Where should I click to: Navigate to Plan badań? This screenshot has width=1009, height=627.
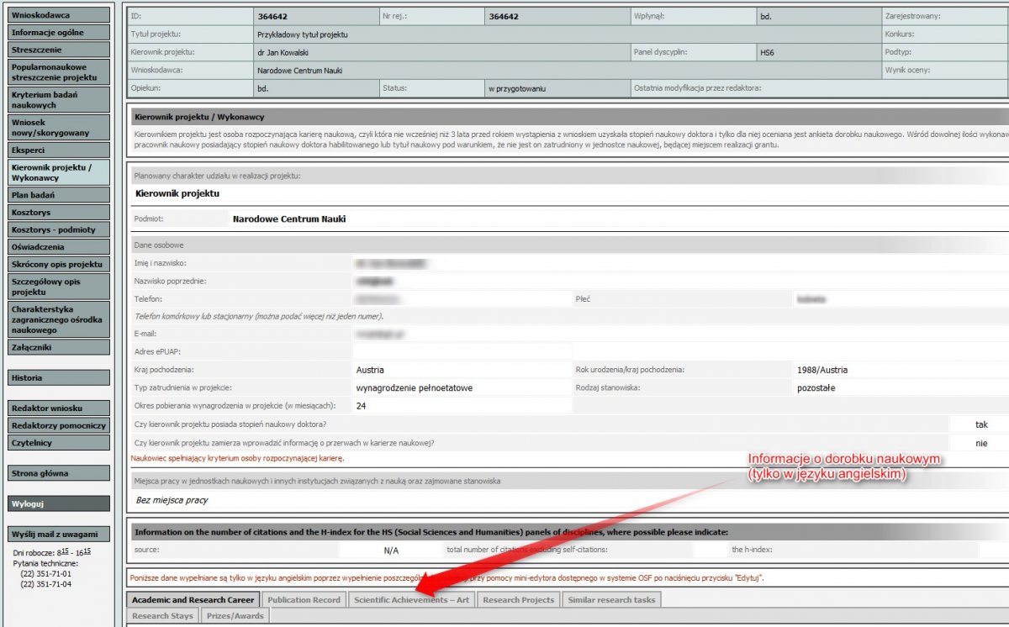59,195
